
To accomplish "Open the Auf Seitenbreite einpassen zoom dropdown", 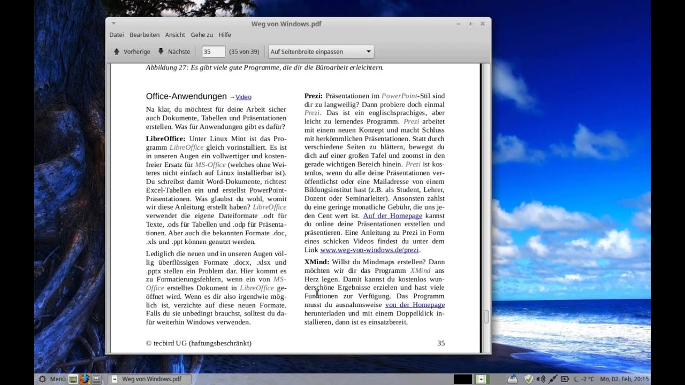I will point(321,52).
